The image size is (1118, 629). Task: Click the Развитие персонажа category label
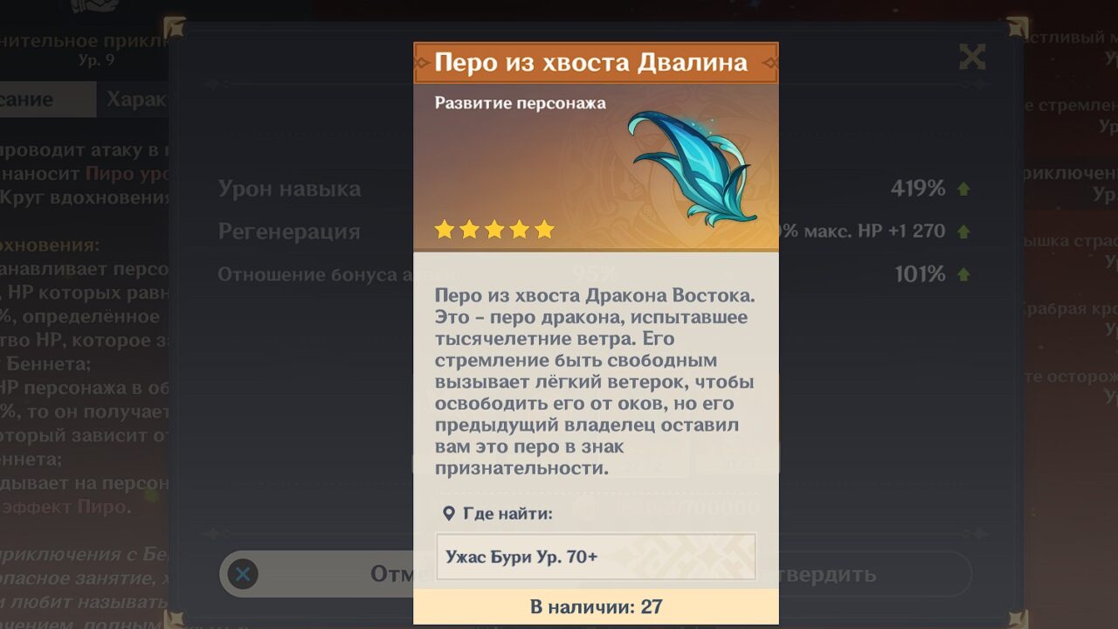click(x=521, y=103)
